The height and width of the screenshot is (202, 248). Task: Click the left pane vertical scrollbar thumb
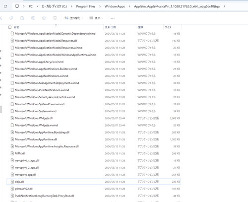[x=1, y=109]
